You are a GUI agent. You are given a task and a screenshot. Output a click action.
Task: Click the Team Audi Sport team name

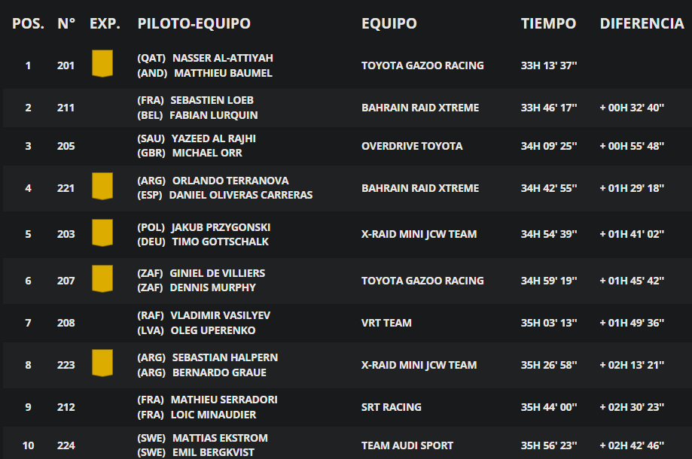pyautogui.click(x=407, y=445)
